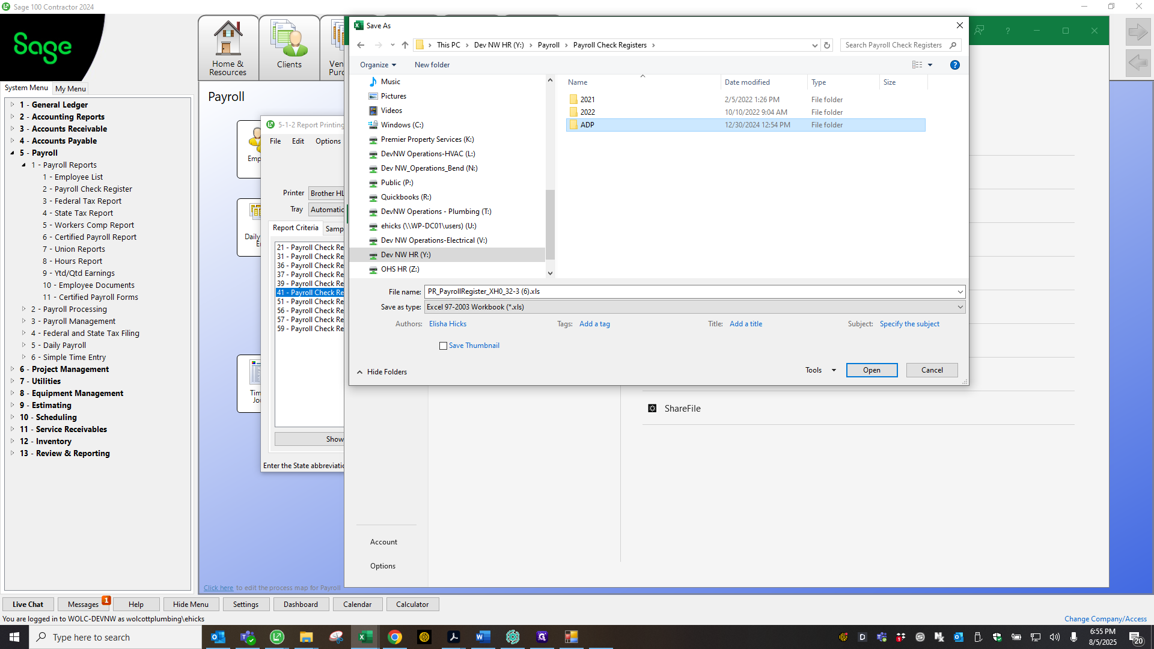1154x649 pixels.
Task: Expand the General Ledger node
Action: pos(12,105)
